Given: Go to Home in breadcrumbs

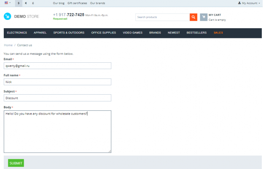Looking at the screenshot, I should coord(8,45).
